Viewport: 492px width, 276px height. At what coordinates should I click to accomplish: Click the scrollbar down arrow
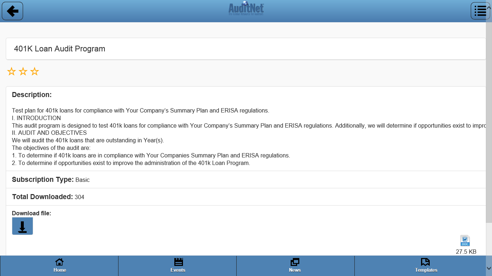click(x=489, y=268)
